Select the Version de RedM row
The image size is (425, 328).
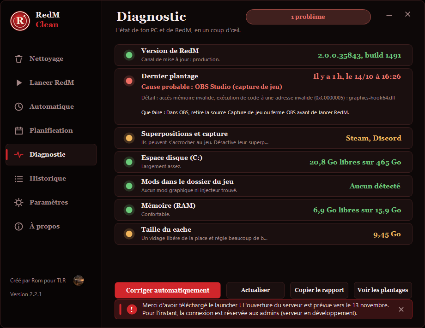tap(263, 55)
